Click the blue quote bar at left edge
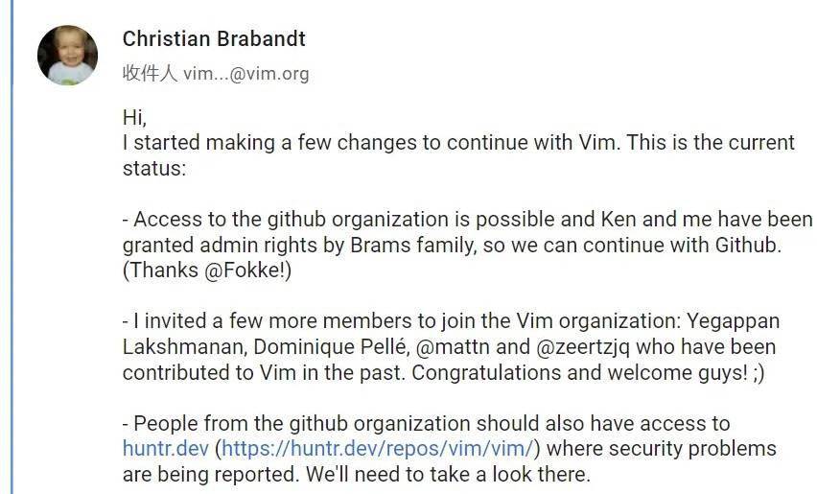The height and width of the screenshot is (494, 817). click(12, 247)
